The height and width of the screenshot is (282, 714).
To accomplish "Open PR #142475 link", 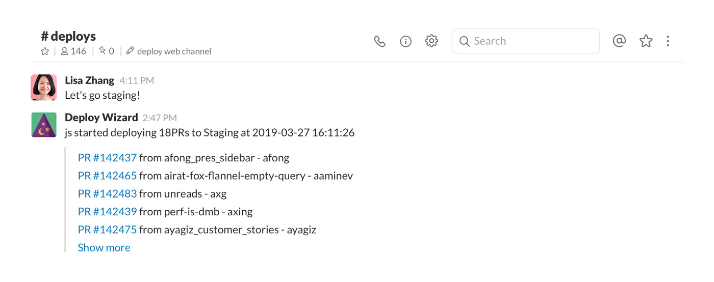I will point(108,230).
